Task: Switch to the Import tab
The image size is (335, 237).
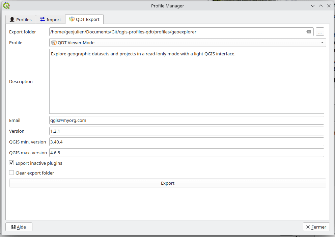Action: click(50, 19)
